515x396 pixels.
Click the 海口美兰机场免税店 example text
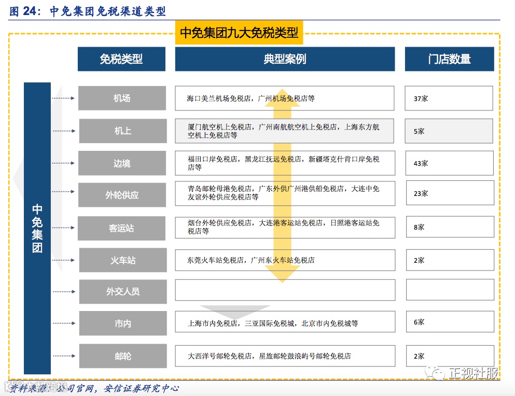tap(219, 98)
